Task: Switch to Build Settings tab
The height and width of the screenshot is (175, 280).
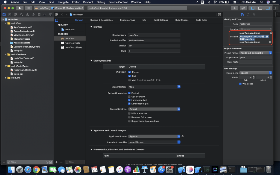Action: point(161,20)
